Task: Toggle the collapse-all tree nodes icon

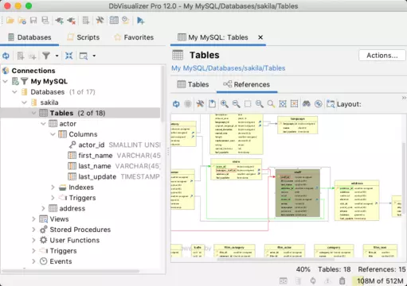Action: click(68, 56)
